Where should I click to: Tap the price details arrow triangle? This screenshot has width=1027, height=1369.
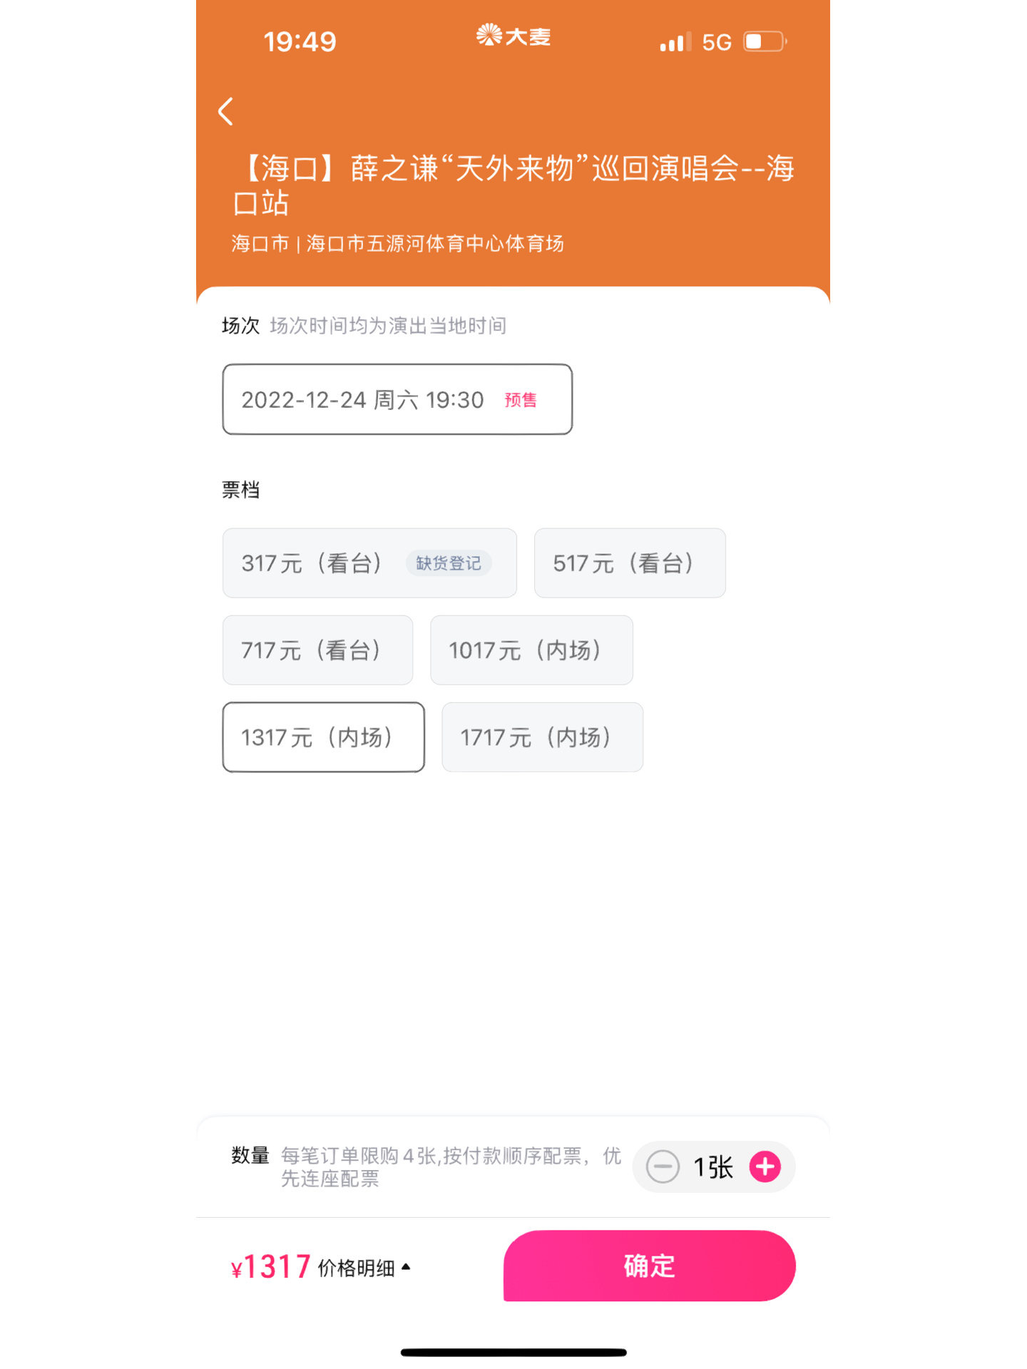(x=406, y=1267)
